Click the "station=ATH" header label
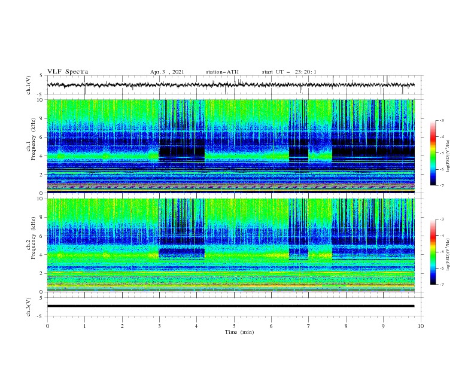This screenshot has height=366, width=474. point(222,72)
